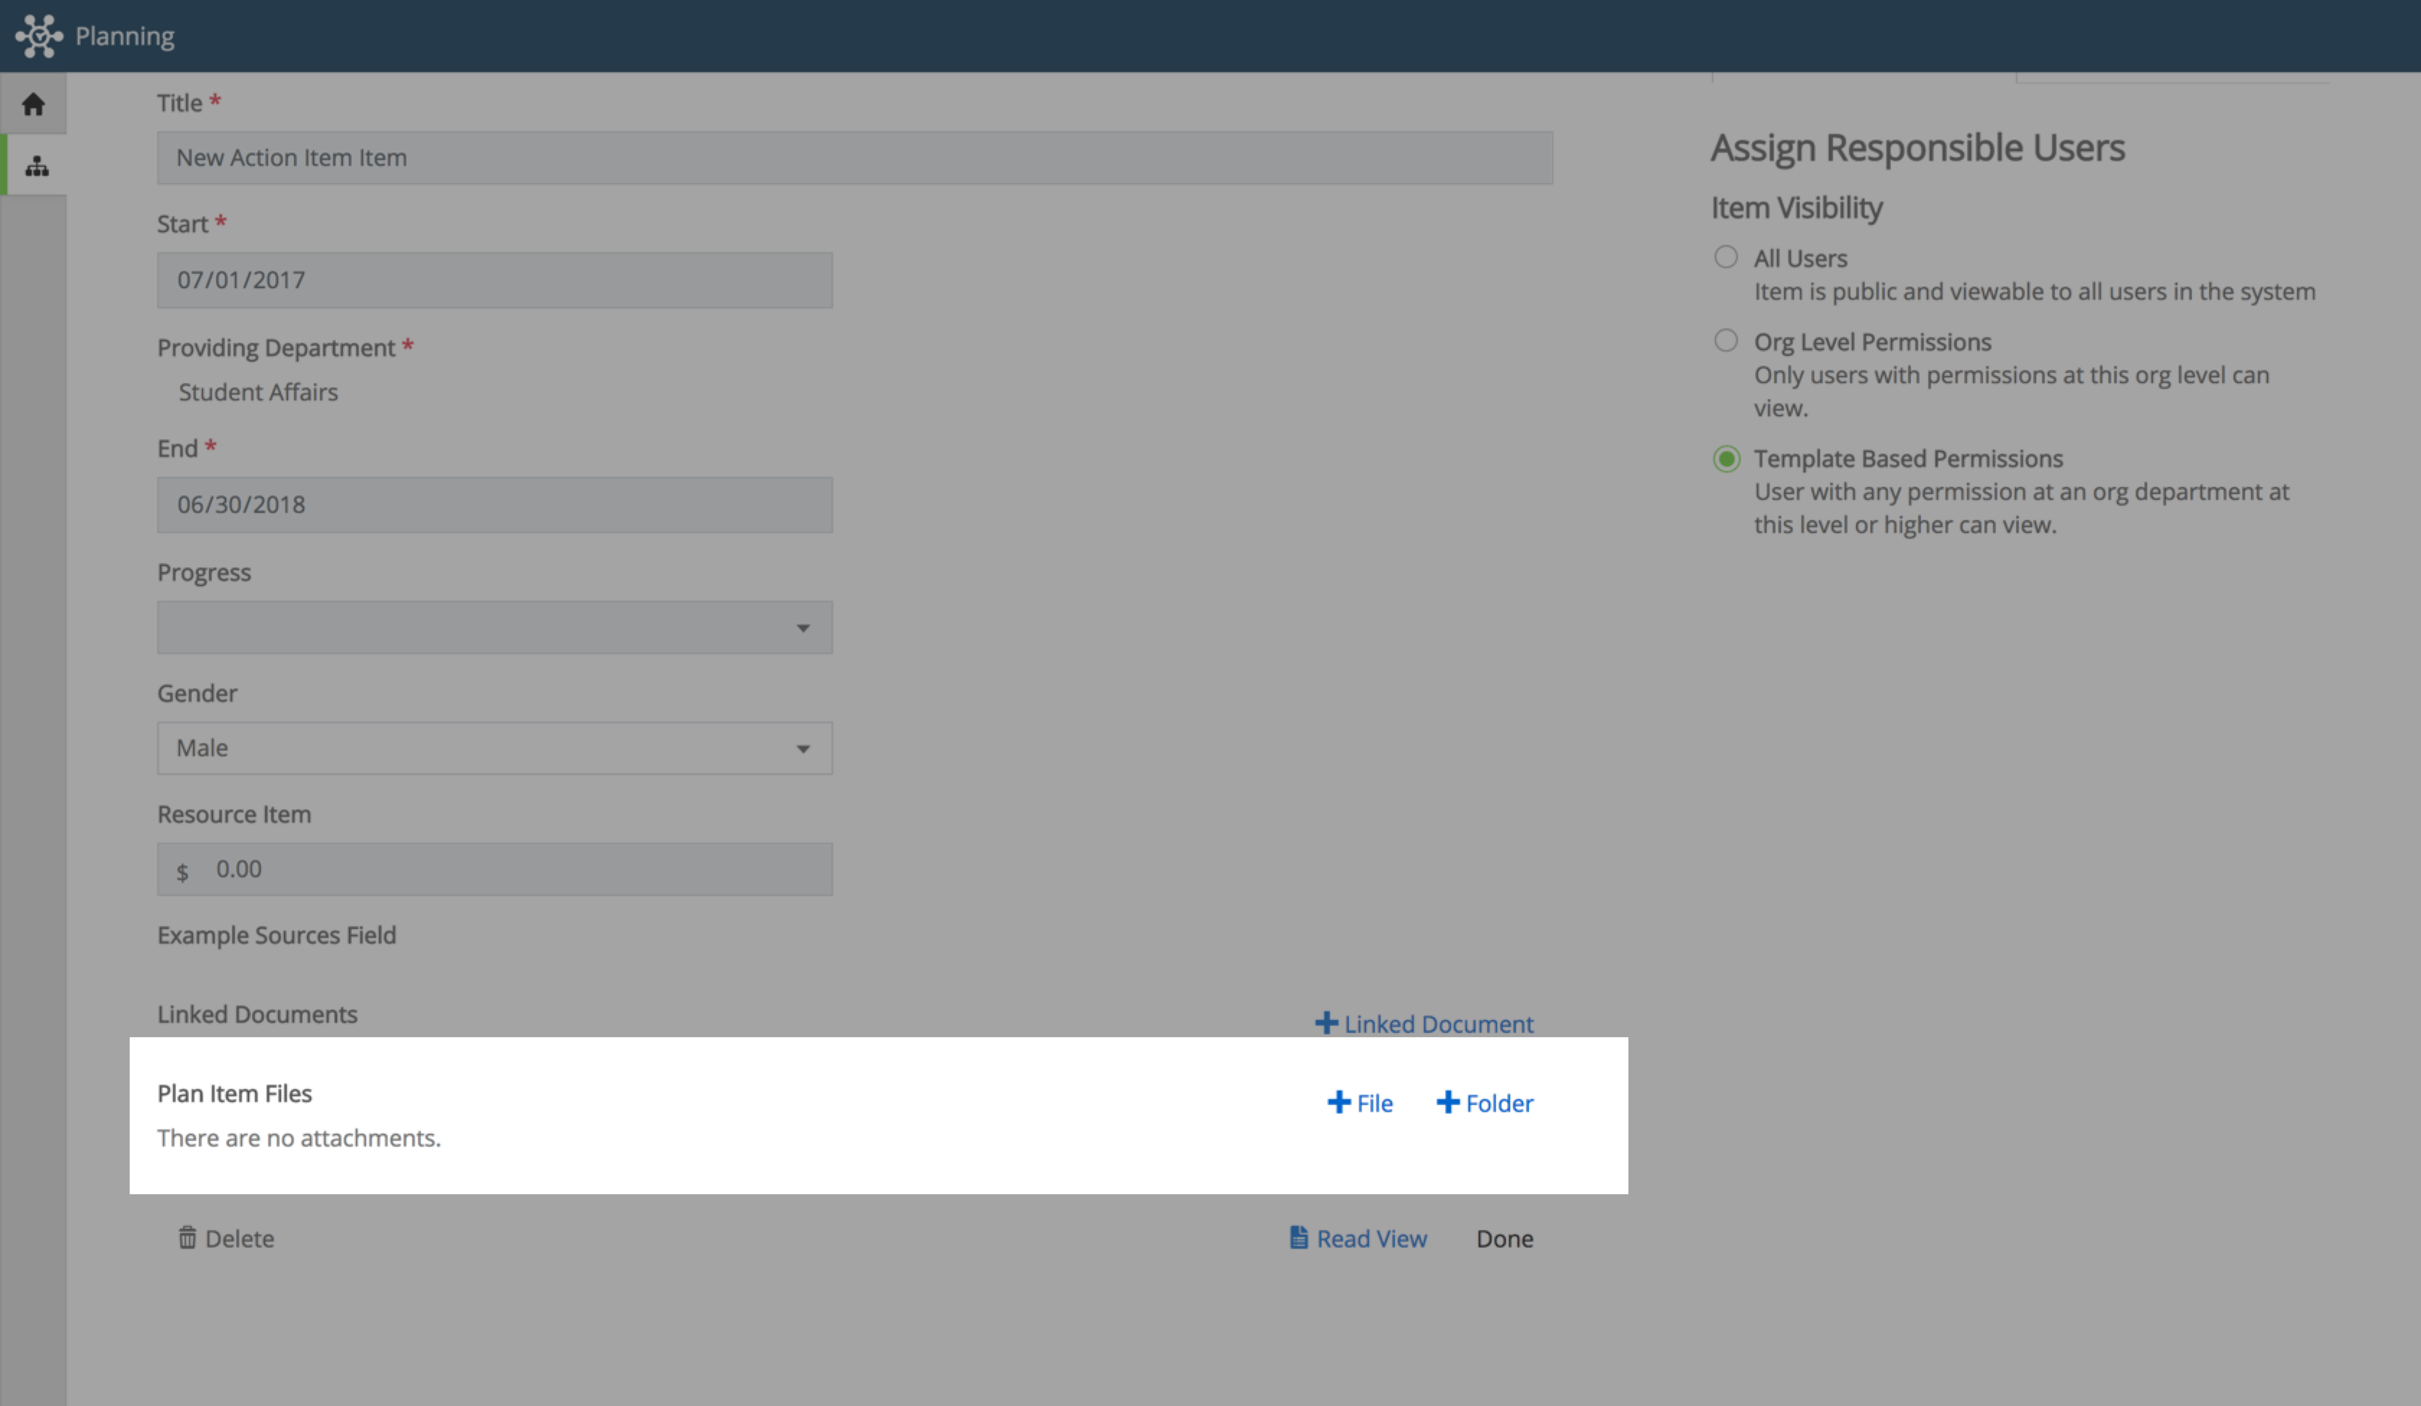Click the Linked Documents label
The width and height of the screenshot is (2421, 1406).
point(257,1014)
